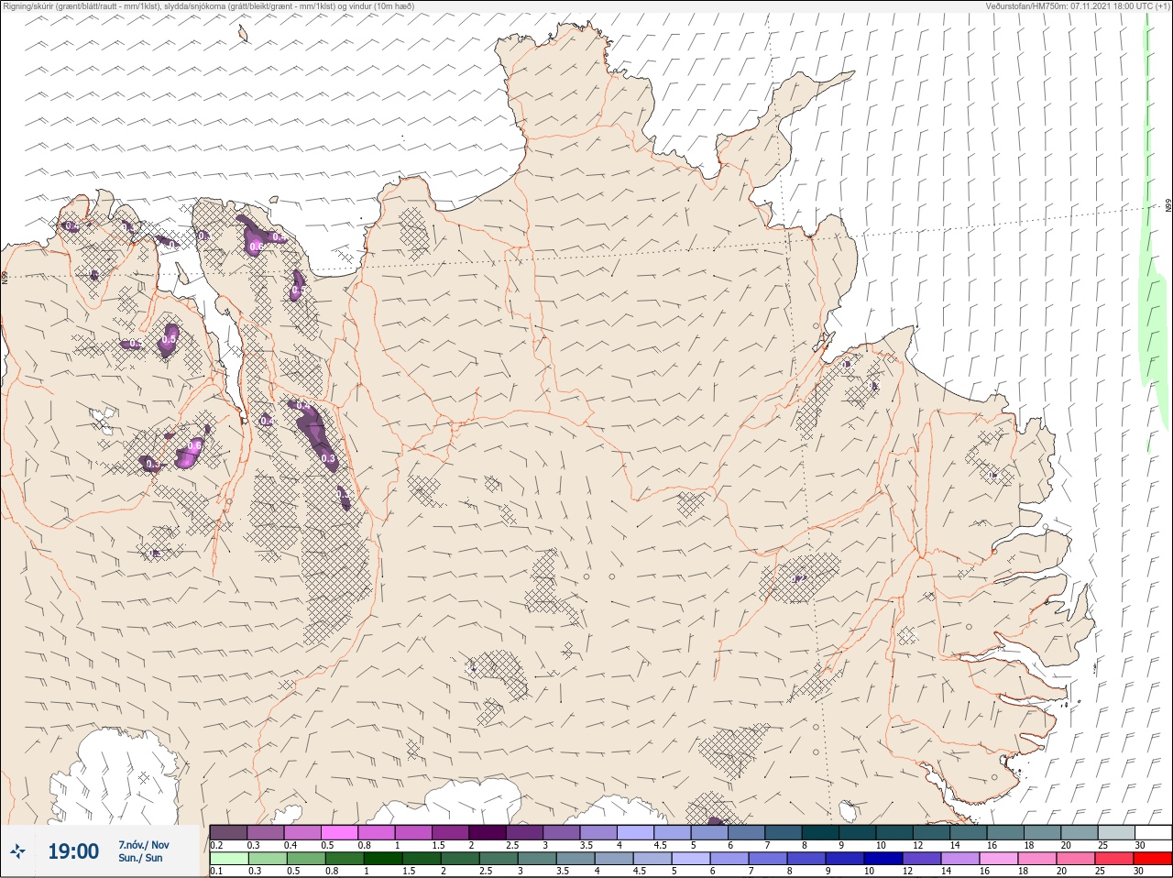
Task: Click the 'Veðurstofan/HM750m' model timestamp text
Action: pos(1078,6)
